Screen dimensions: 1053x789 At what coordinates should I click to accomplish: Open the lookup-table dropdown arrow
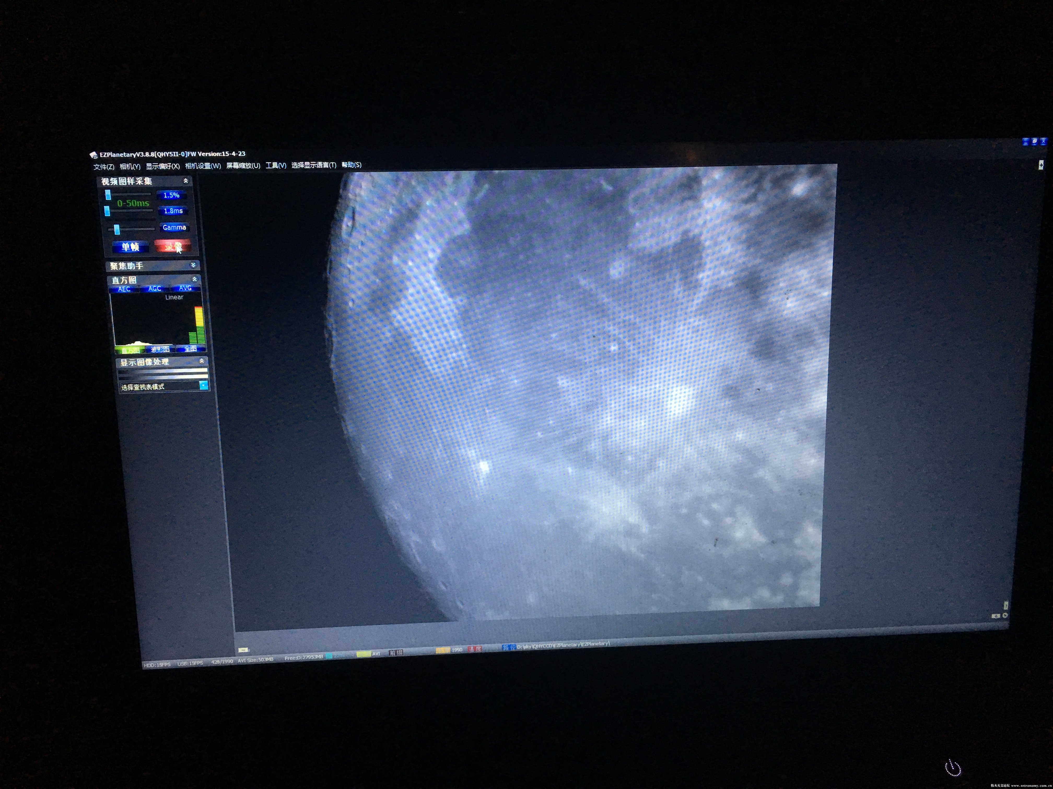(204, 385)
